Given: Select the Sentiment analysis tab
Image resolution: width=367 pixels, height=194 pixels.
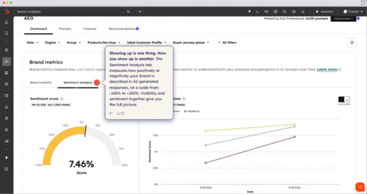Looking at the screenshot, I should [x=78, y=82].
